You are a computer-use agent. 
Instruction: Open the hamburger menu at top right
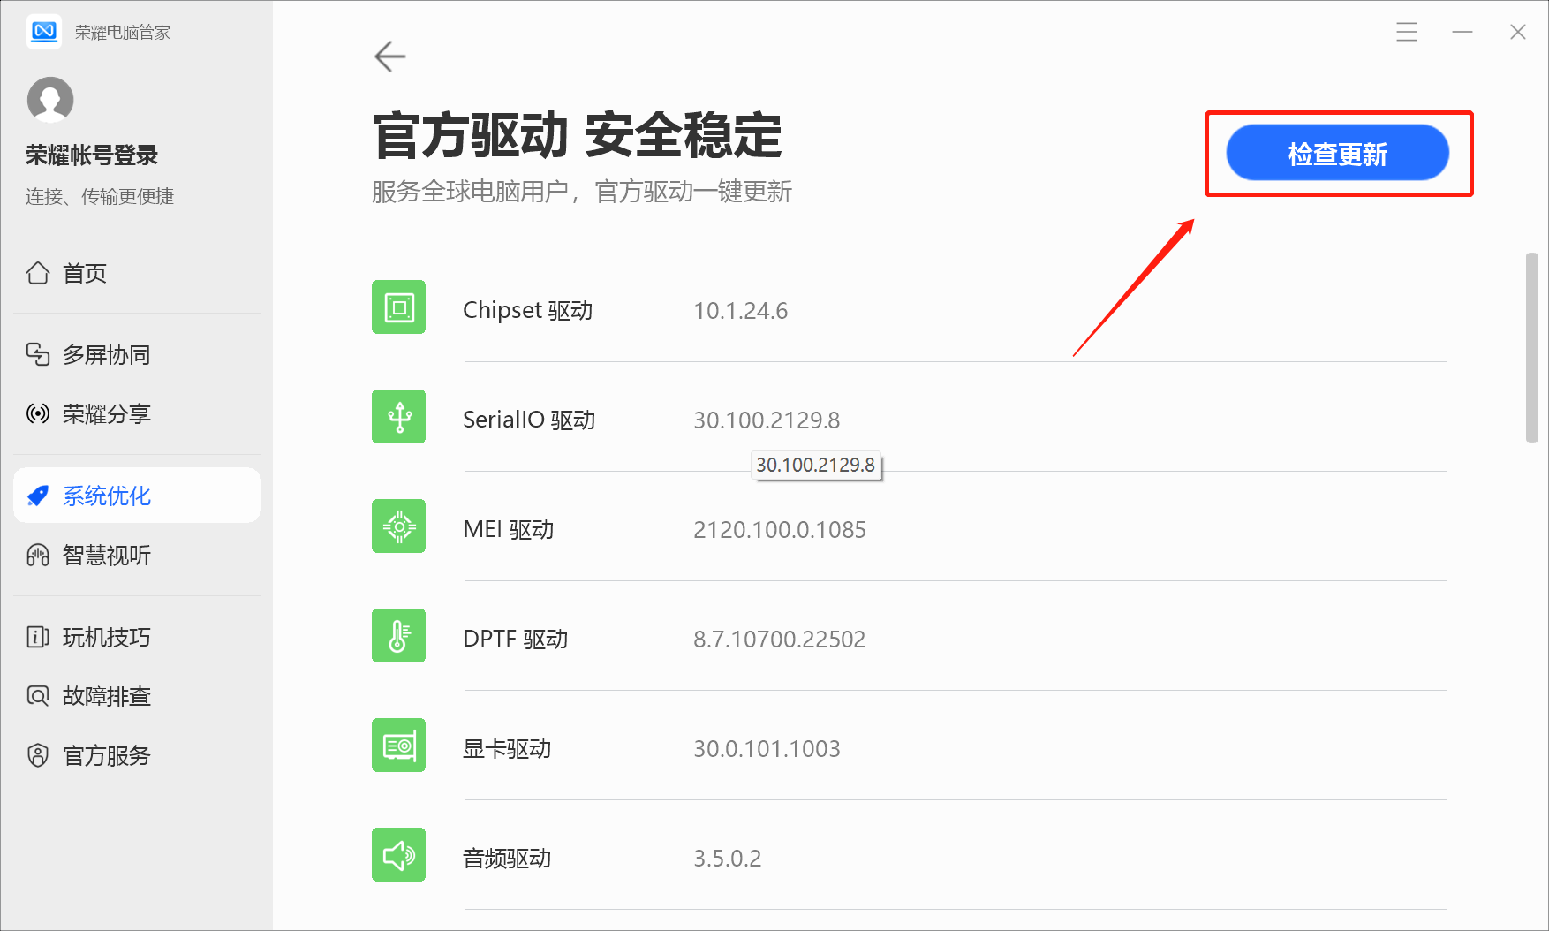(x=1406, y=32)
